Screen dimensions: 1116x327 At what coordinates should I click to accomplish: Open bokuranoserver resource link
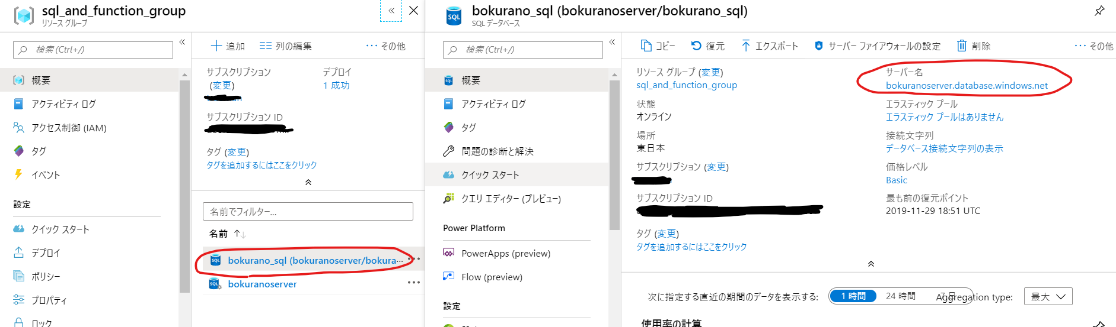click(262, 284)
